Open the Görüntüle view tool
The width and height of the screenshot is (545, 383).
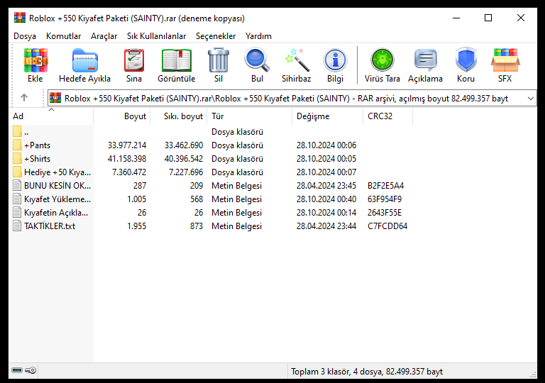tap(177, 61)
